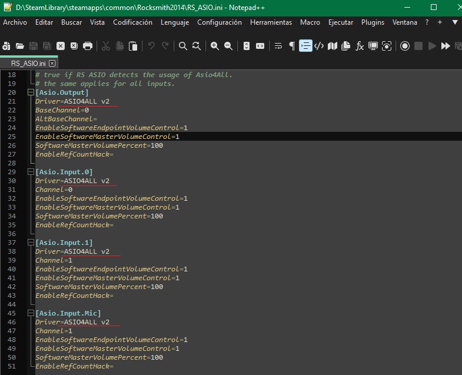Open the Archivo menu
462x375 pixels.
pyautogui.click(x=15, y=22)
